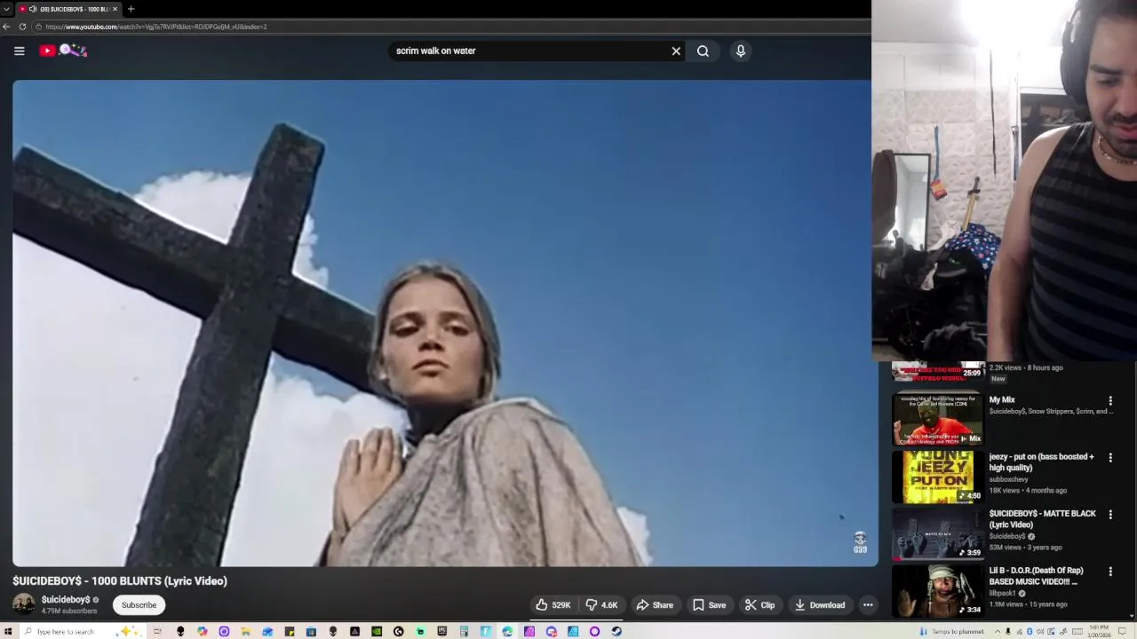Screen dimensions: 1137x639
Task: Open the 25:09 video thumbnail in sidebar
Action: click(937, 370)
